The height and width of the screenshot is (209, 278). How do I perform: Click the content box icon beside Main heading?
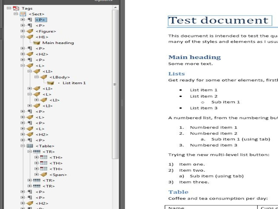pos(37,43)
